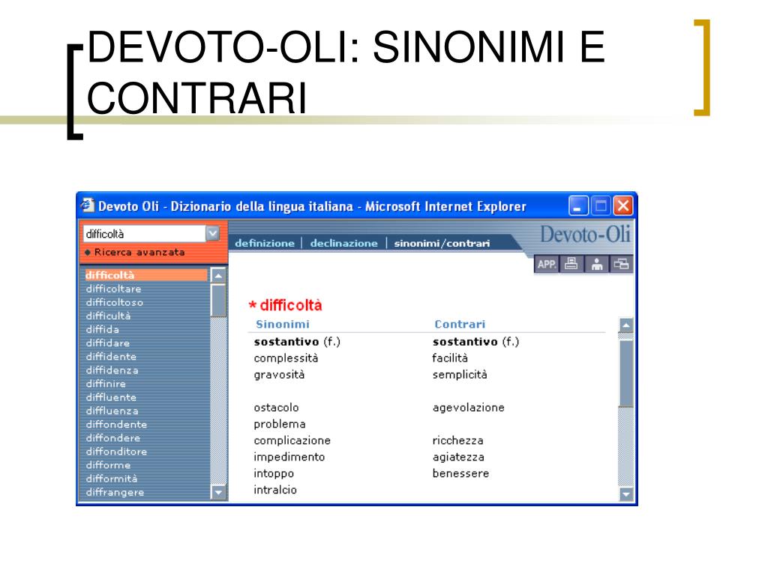
Task: Click the antonym agevolazione
Action: [x=468, y=407]
